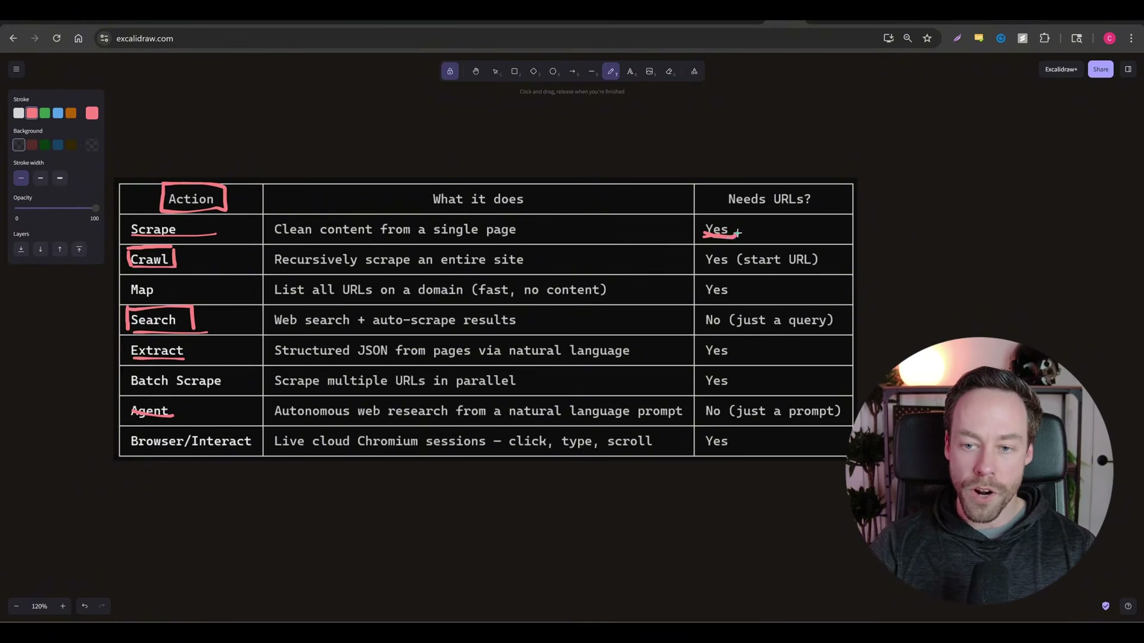Undo the last action
1144x643 pixels.
pos(84,606)
